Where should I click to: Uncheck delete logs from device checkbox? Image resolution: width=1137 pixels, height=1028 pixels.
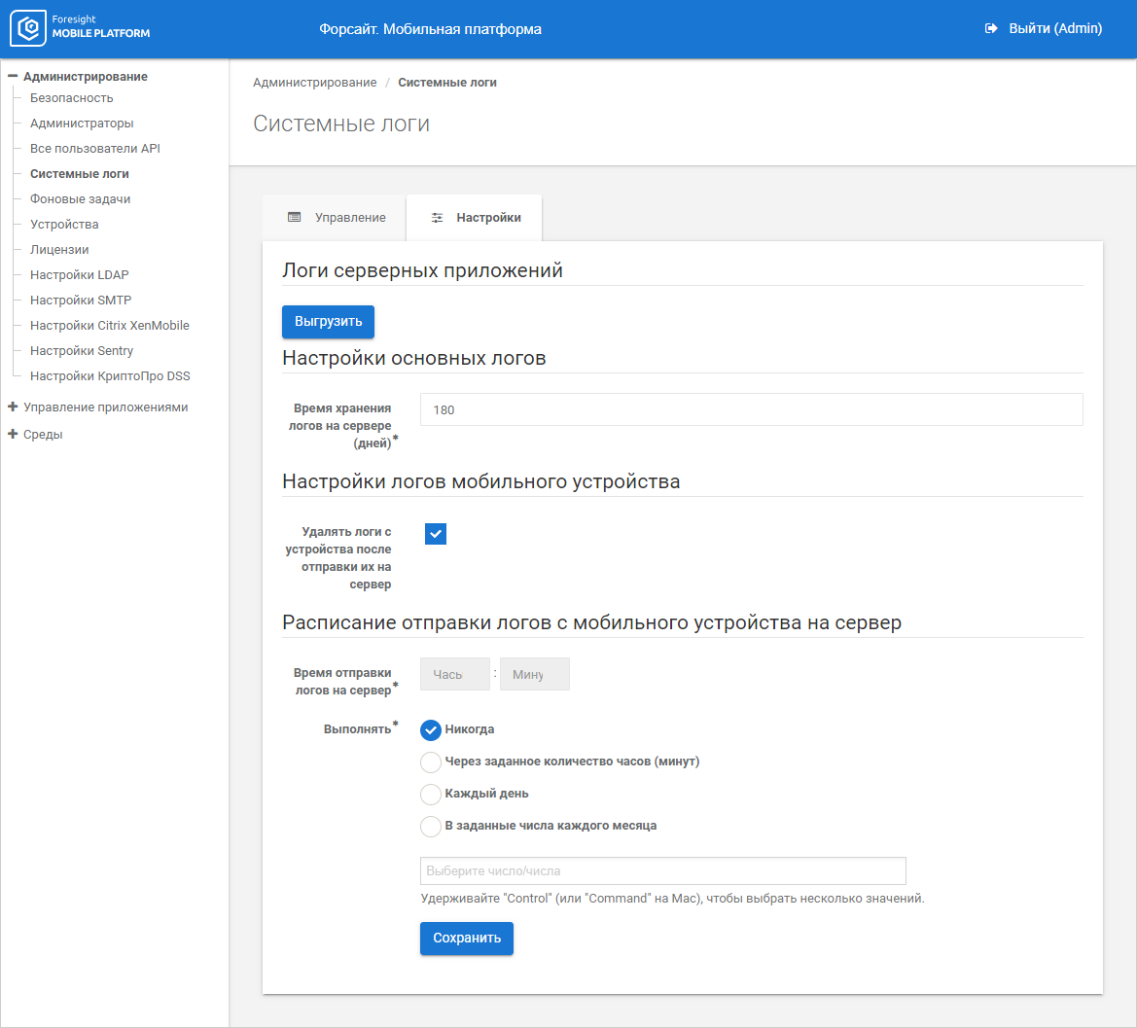click(x=436, y=533)
